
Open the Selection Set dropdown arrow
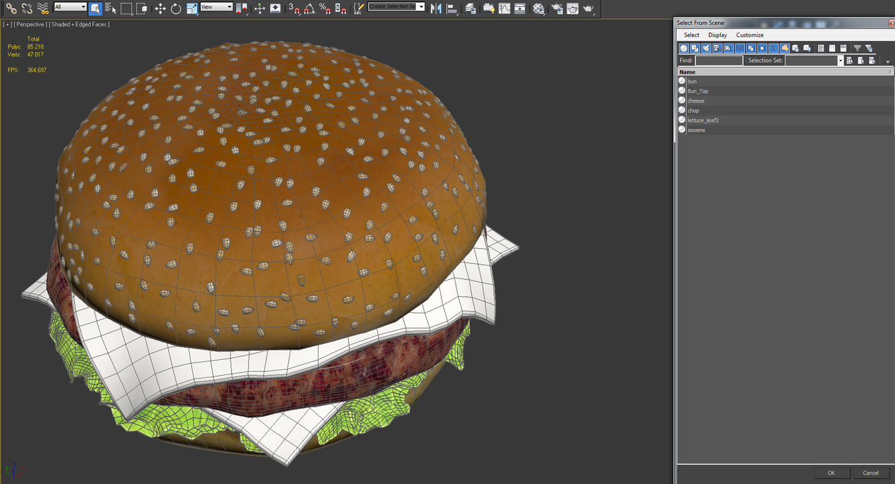point(840,60)
